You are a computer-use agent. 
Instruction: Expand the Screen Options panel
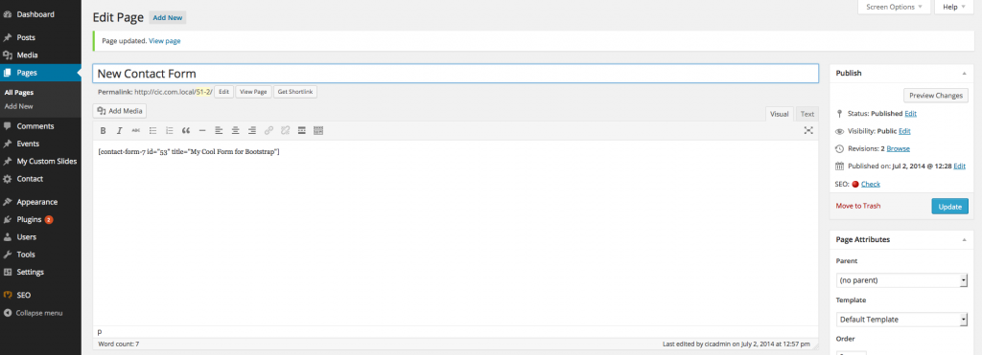click(895, 7)
